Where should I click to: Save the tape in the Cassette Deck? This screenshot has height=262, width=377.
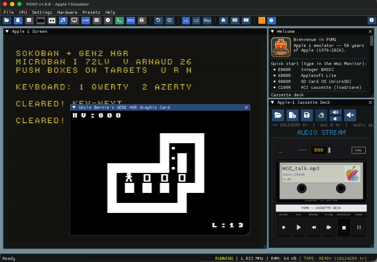point(307,115)
